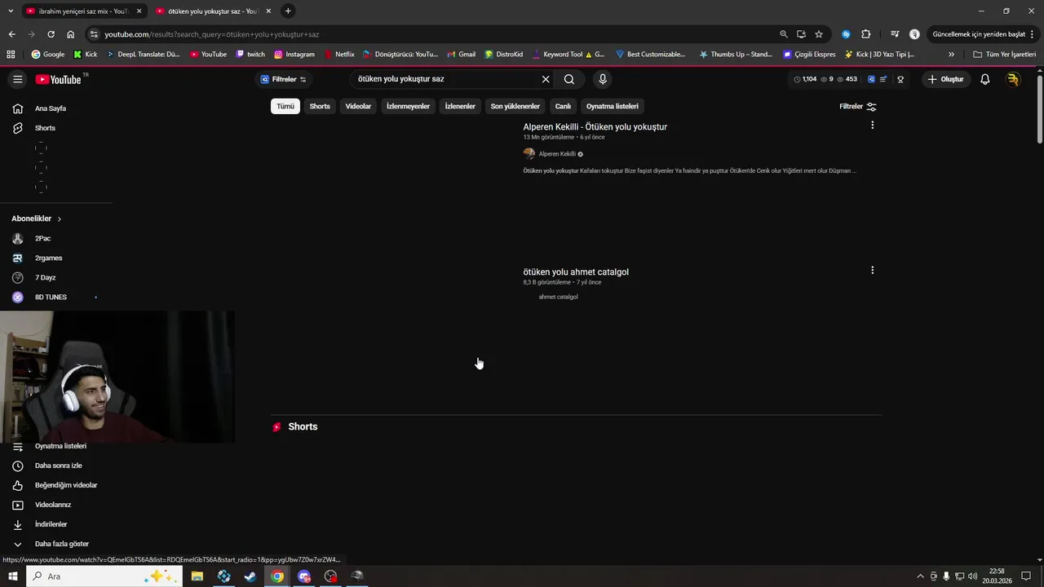
Task: Select the Canlı filter chip
Action: [x=563, y=106]
